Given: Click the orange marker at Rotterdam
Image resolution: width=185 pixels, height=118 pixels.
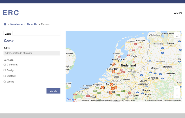Looking at the screenshot, I should click(114, 71).
